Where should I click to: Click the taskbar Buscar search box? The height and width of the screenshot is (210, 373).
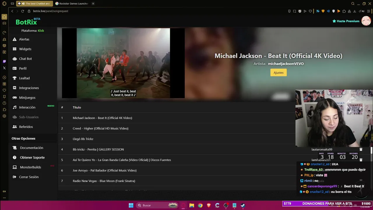pyautogui.click(x=157, y=205)
